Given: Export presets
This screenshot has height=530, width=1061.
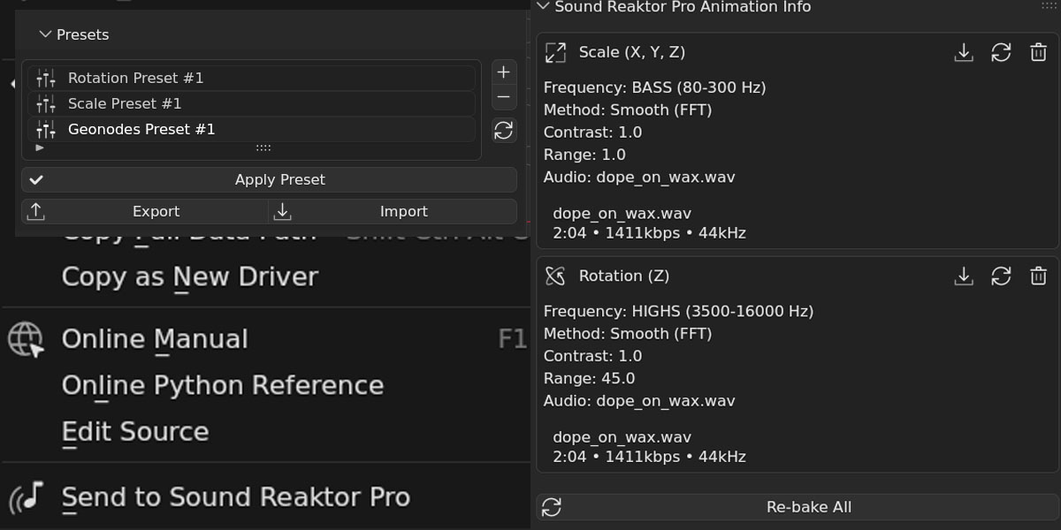Looking at the screenshot, I should (145, 211).
